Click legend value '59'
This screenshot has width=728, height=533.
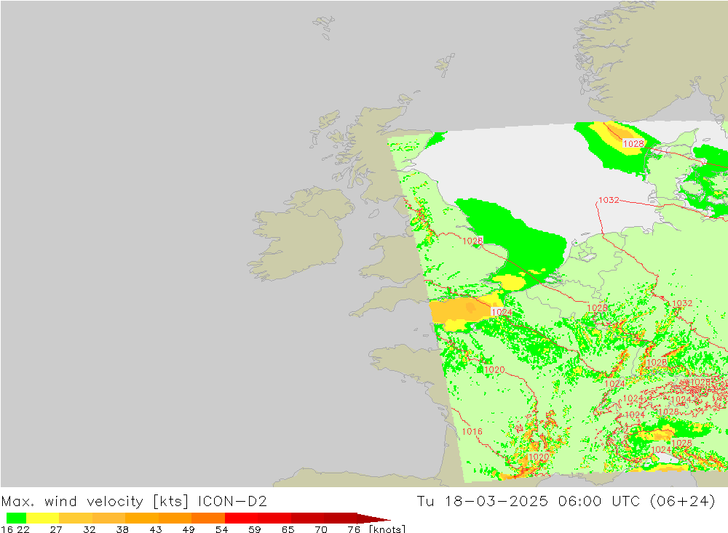click(x=254, y=529)
